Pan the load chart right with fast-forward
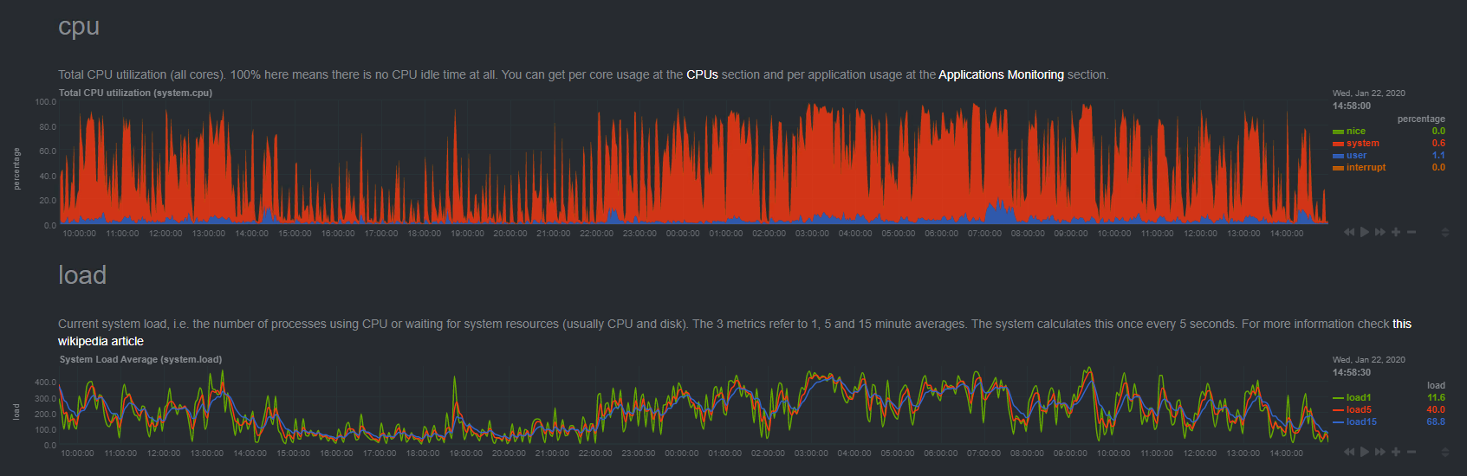Image resolution: width=1467 pixels, height=476 pixels. (1380, 452)
